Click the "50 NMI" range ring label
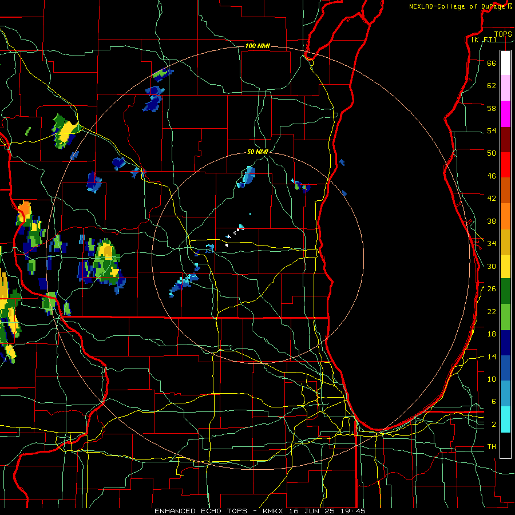The width and height of the screenshot is (515, 515). (258, 152)
